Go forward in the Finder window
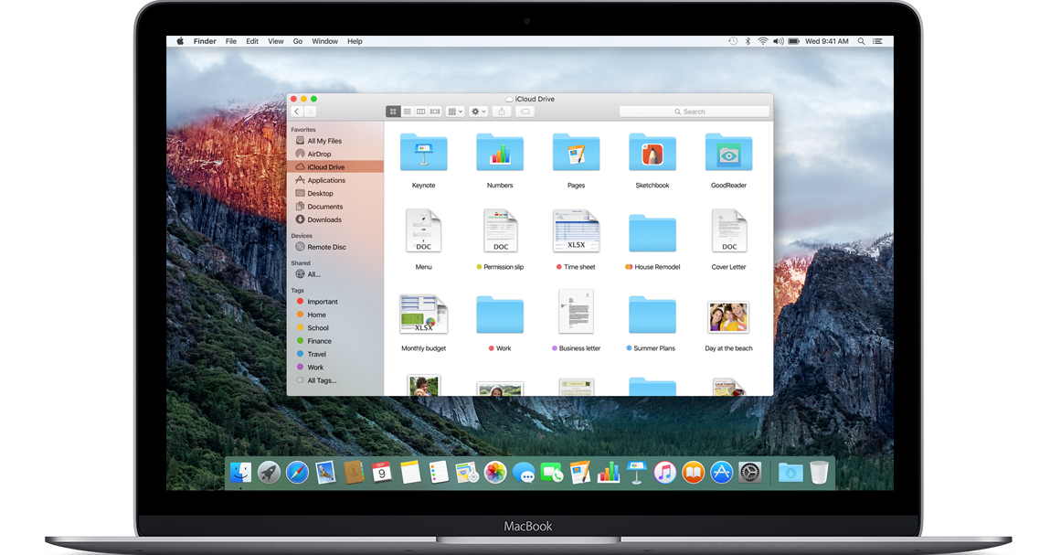 click(x=310, y=112)
